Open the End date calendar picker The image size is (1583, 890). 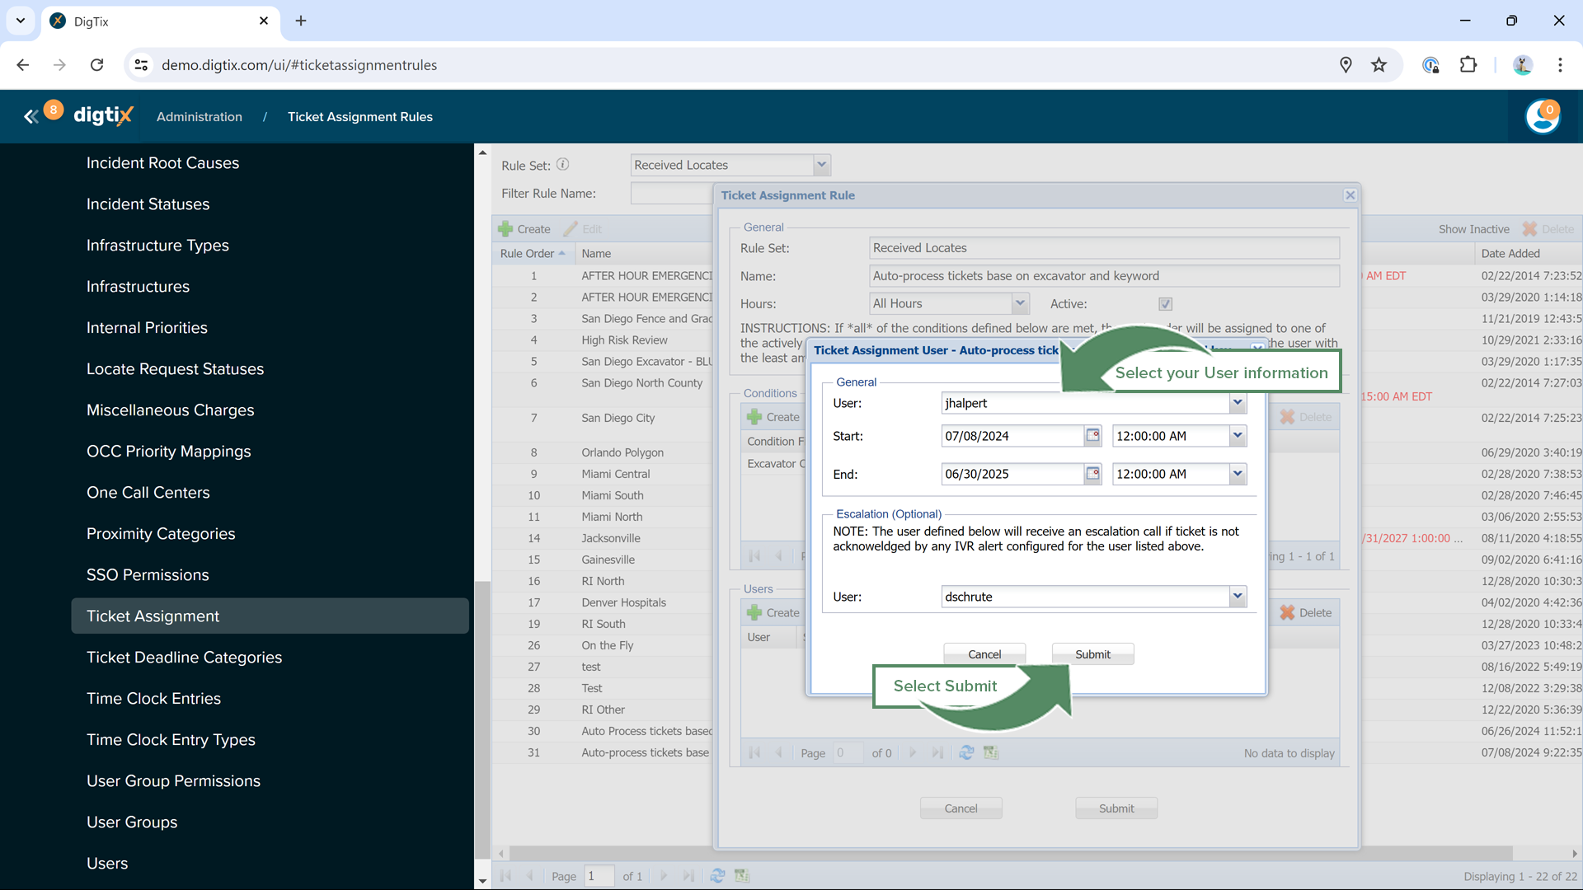coord(1092,474)
